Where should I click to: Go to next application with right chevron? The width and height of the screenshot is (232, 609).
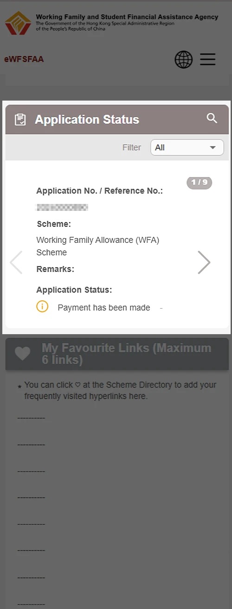(204, 262)
